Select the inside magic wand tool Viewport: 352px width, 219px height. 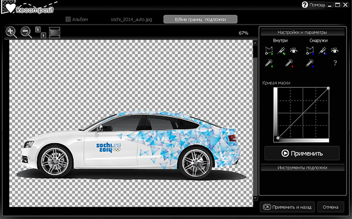(281, 51)
